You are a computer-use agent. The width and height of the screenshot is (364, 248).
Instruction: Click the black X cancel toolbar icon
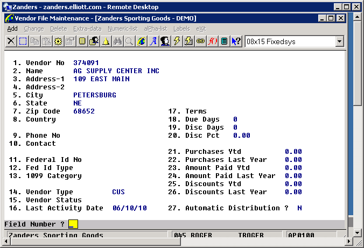click(x=11, y=41)
